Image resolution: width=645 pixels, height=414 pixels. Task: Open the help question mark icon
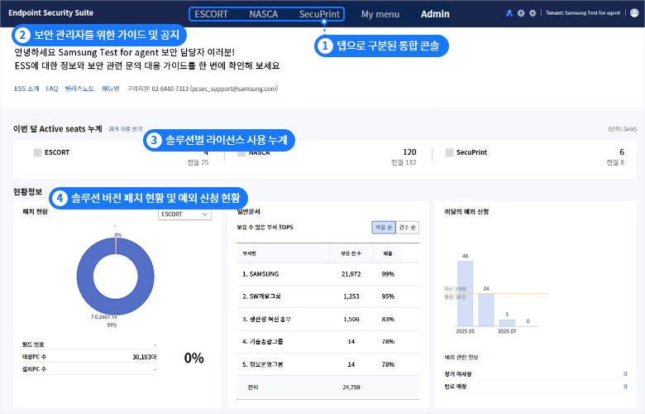521,13
